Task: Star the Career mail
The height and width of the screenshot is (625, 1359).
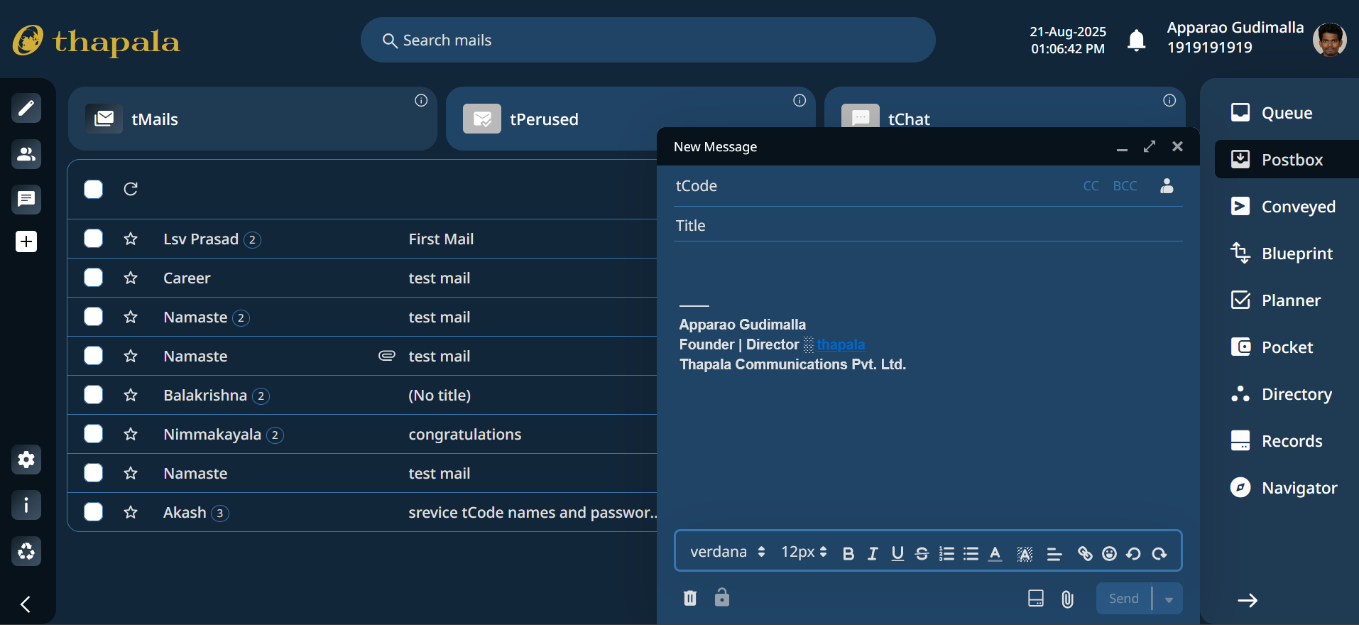Action: pos(131,278)
